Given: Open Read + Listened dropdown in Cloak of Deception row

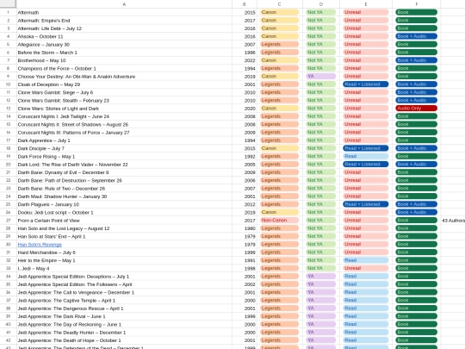Looking at the screenshot, I should [366, 84].
